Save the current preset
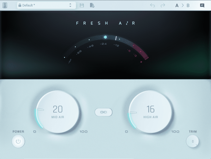Viewport: 211px width, 159px height. tap(82, 5)
